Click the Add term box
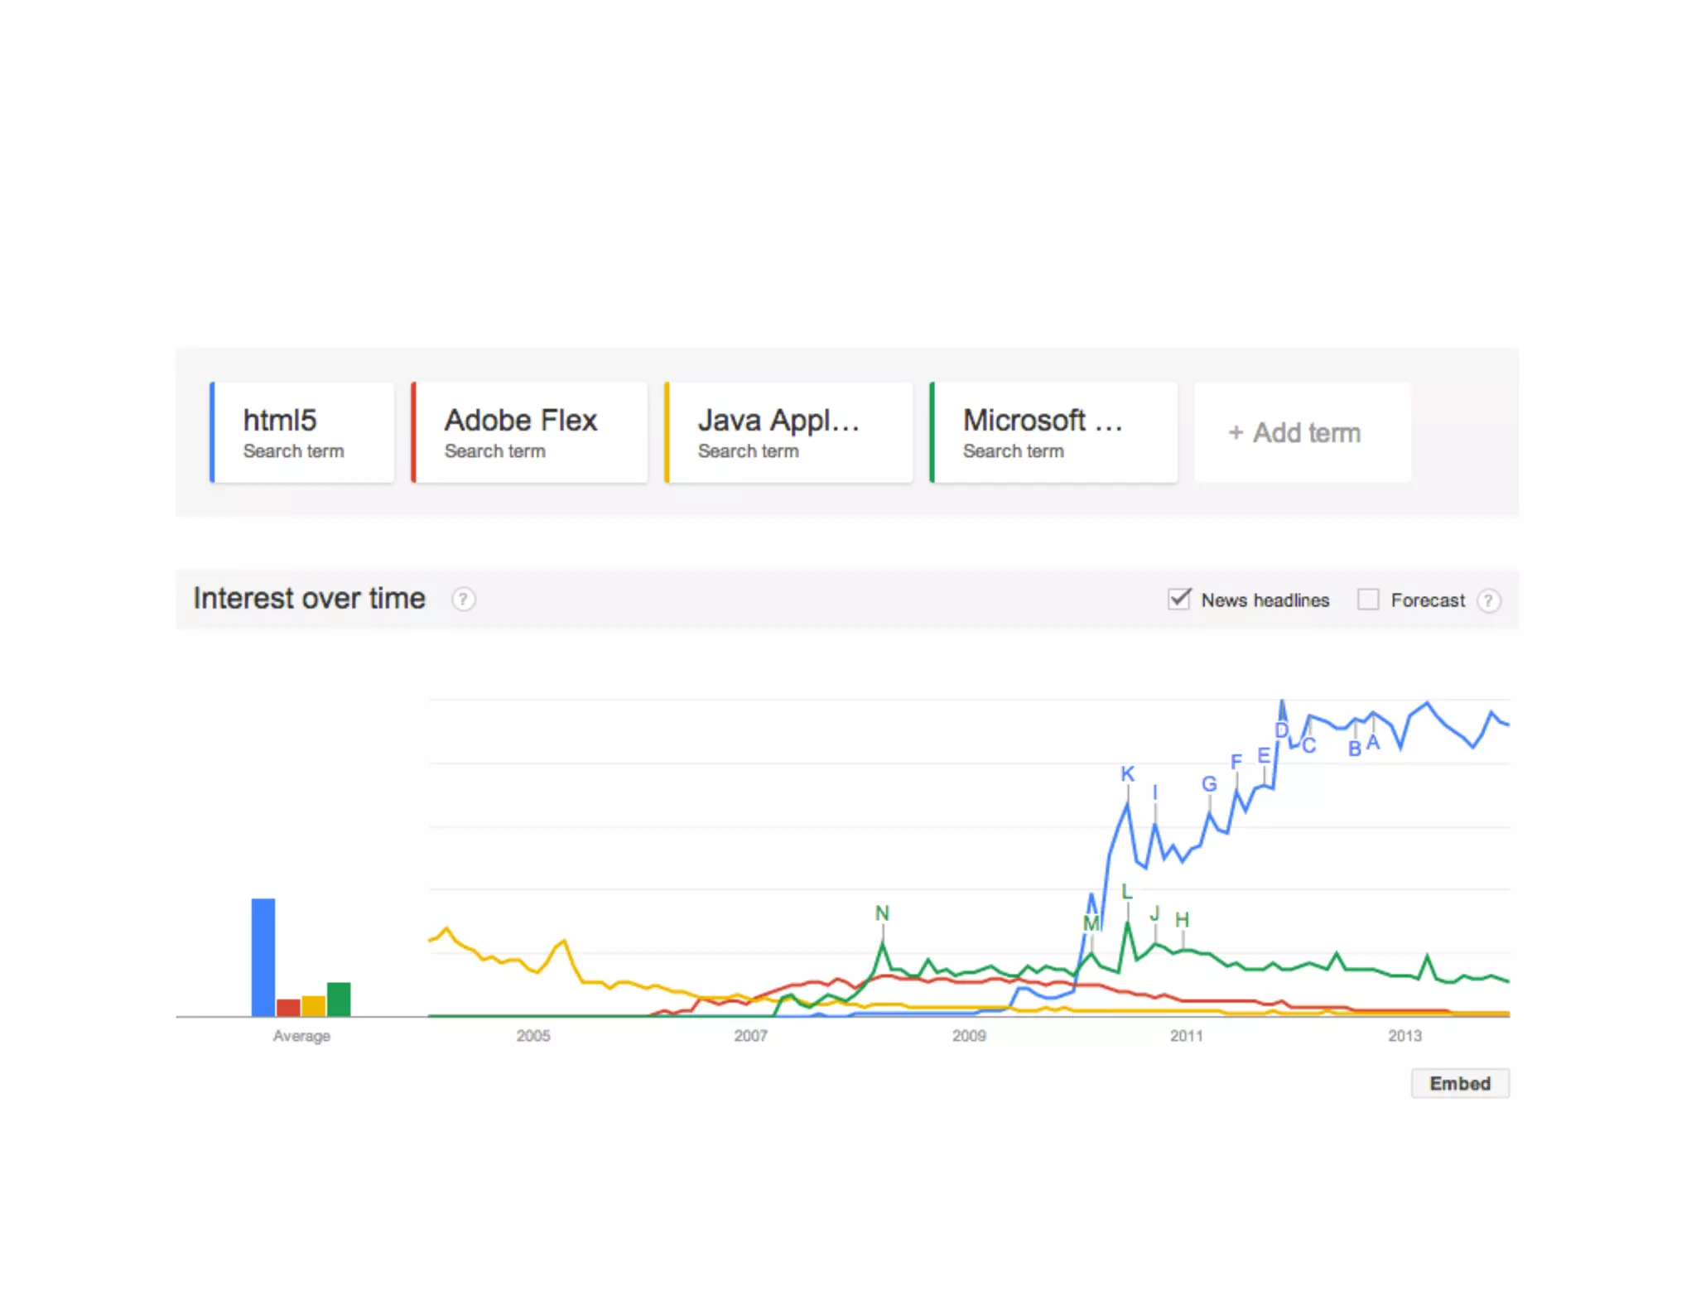The image size is (1696, 1310). pyautogui.click(x=1302, y=432)
